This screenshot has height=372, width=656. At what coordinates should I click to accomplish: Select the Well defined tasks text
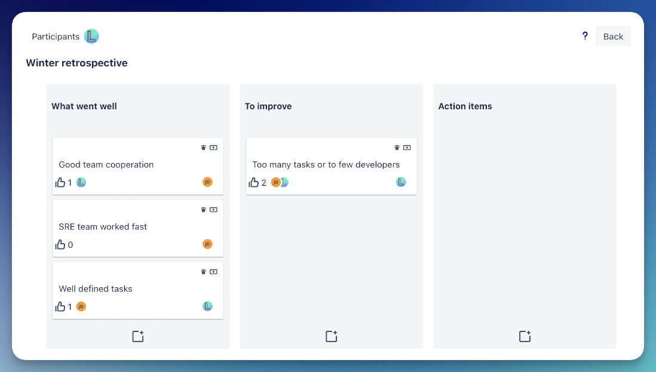[x=96, y=289]
